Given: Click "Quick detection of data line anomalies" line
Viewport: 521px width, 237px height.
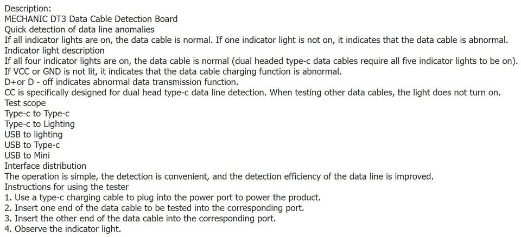Looking at the screenshot, I should tap(79, 29).
